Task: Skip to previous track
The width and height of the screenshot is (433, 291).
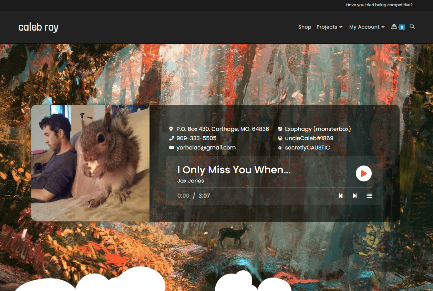Action: point(341,196)
